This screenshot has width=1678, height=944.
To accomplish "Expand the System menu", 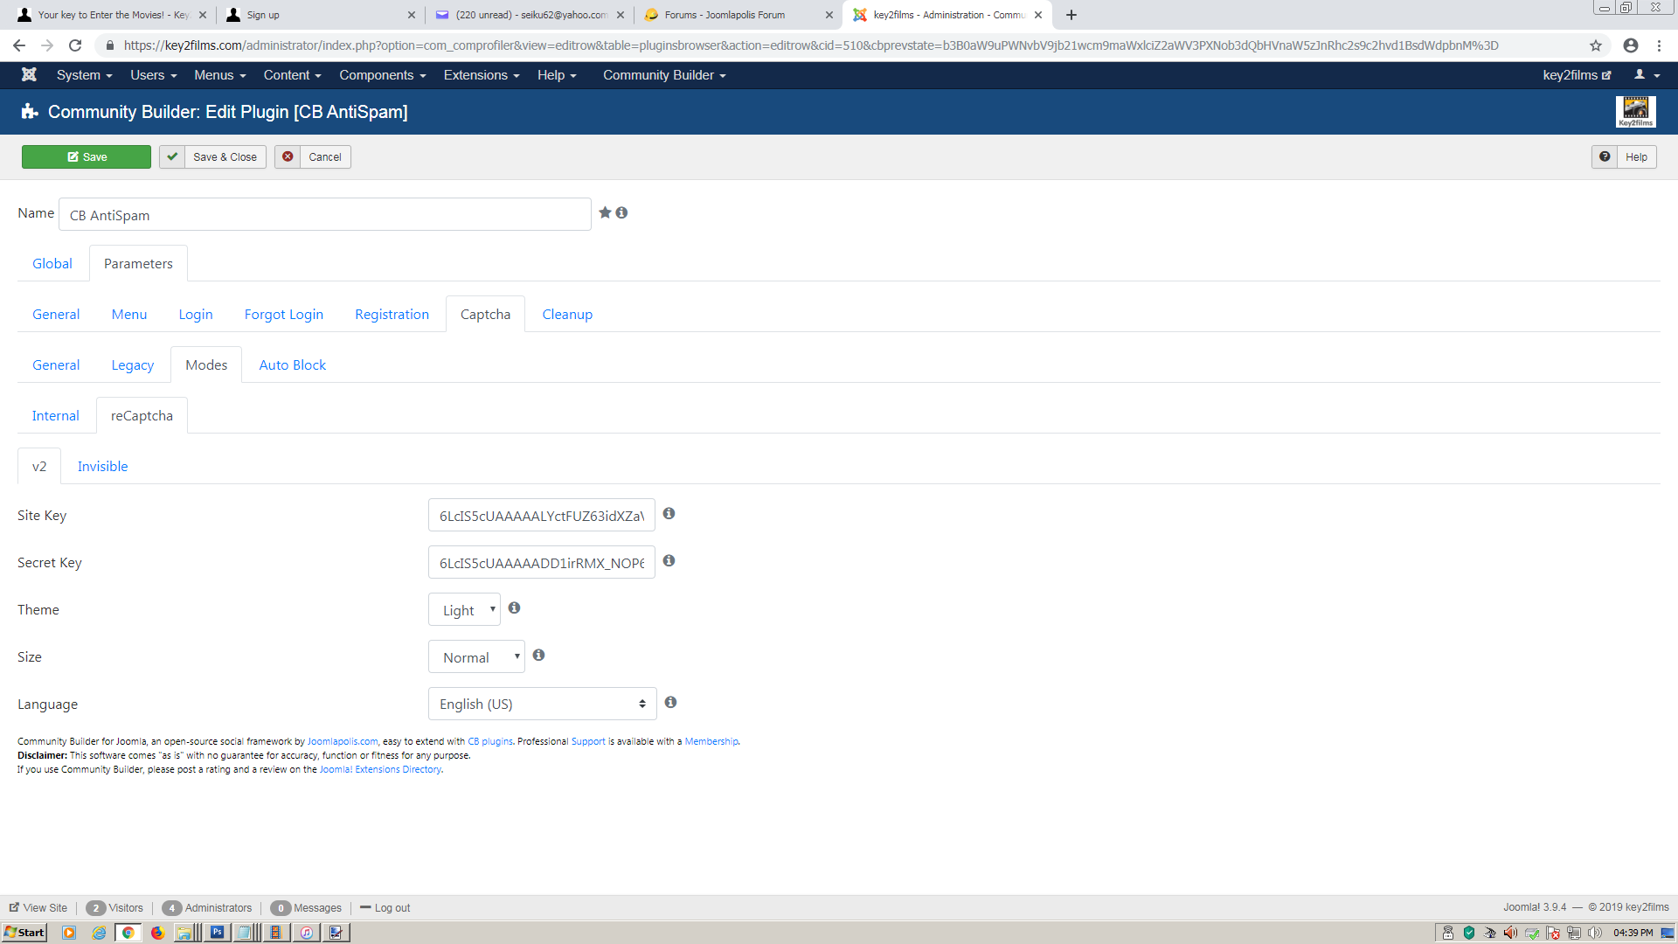I will click(x=85, y=75).
